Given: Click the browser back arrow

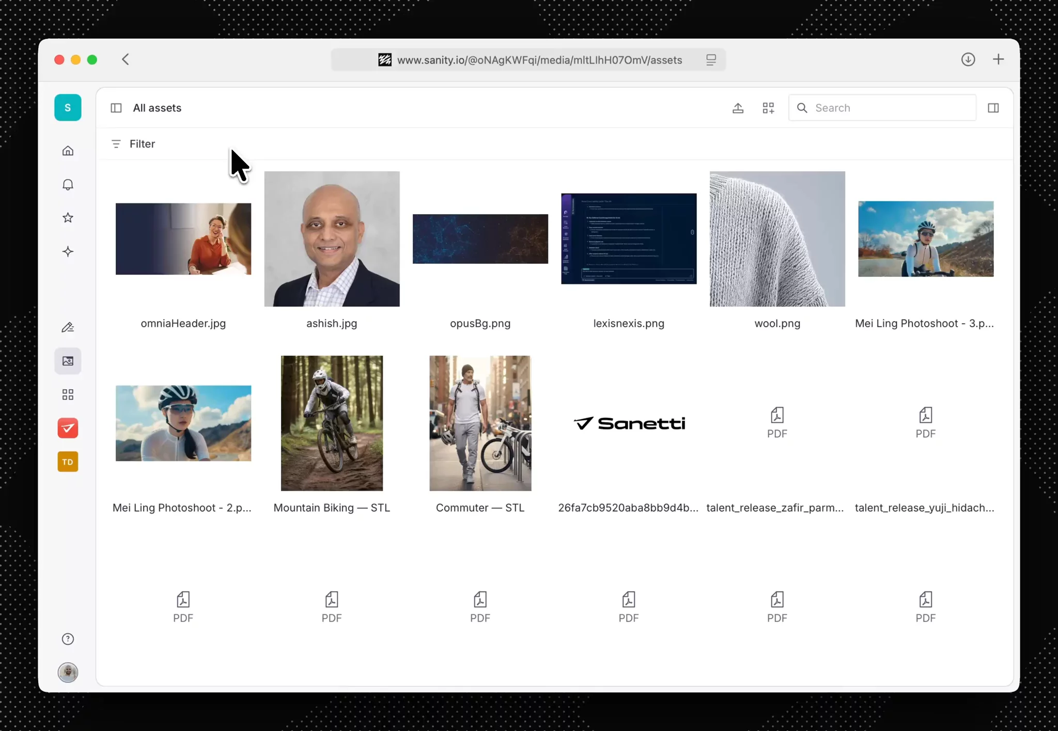Looking at the screenshot, I should 126,59.
